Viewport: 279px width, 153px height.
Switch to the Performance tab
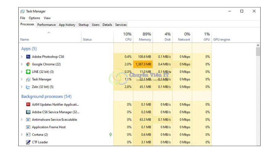[x=46, y=25]
